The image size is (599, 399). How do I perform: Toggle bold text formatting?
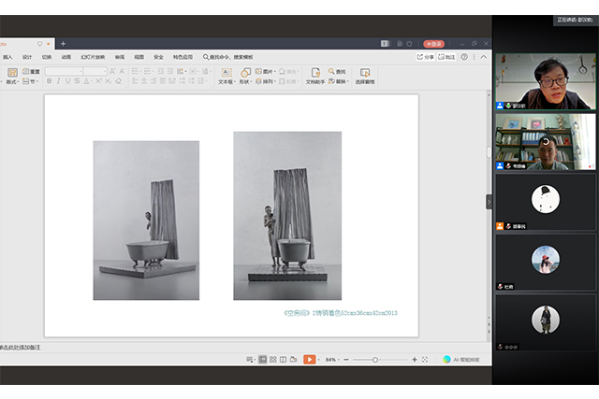click(50, 81)
